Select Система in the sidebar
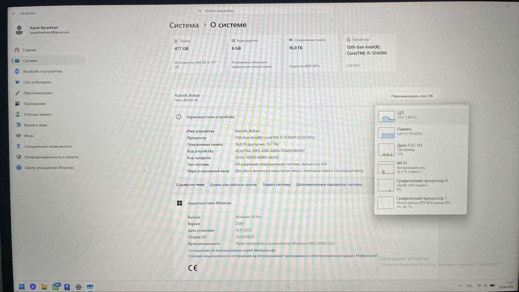519x292 pixels. [x=49, y=61]
